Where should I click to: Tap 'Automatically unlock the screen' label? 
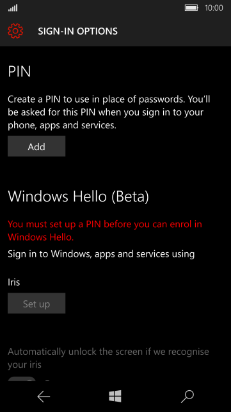tap(108, 358)
